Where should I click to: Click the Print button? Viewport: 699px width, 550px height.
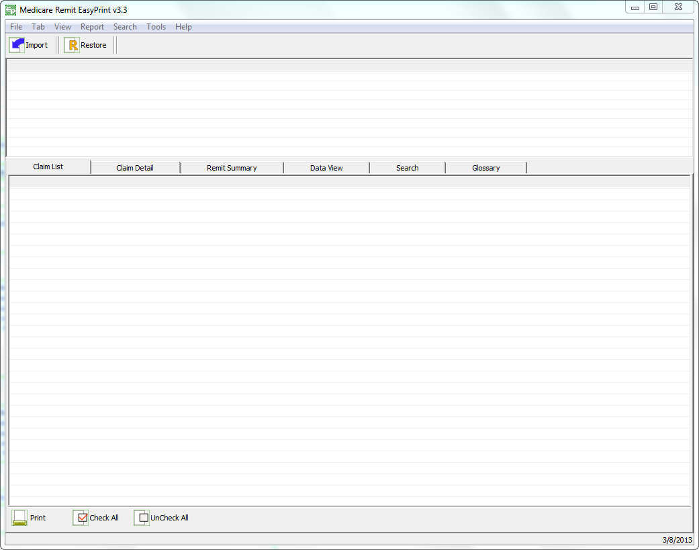[38, 517]
